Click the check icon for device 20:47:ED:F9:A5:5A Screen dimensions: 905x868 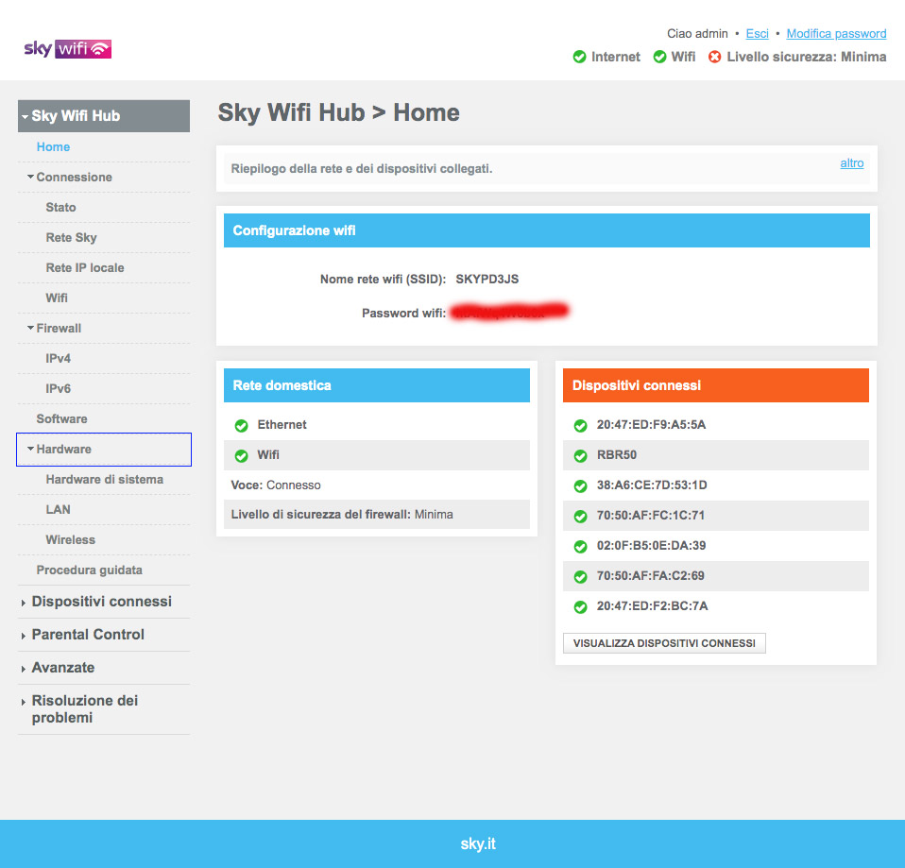pos(581,426)
